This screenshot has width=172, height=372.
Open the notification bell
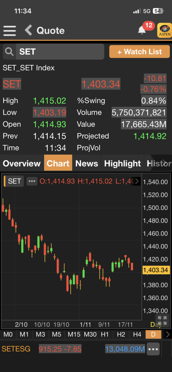coord(142,30)
